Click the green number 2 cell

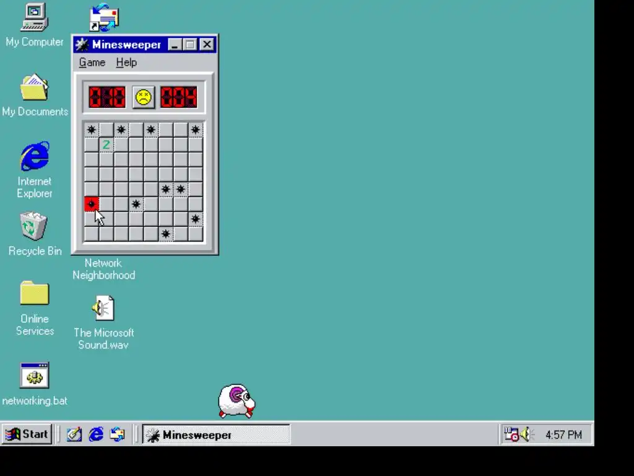[x=106, y=144]
